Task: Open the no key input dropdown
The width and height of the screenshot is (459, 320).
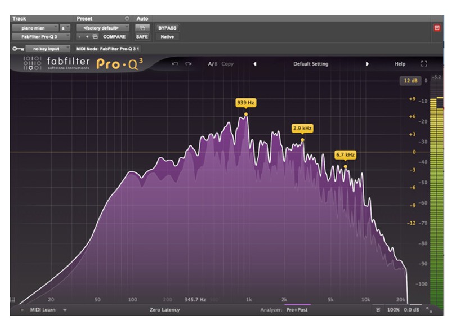Action: click(x=48, y=48)
